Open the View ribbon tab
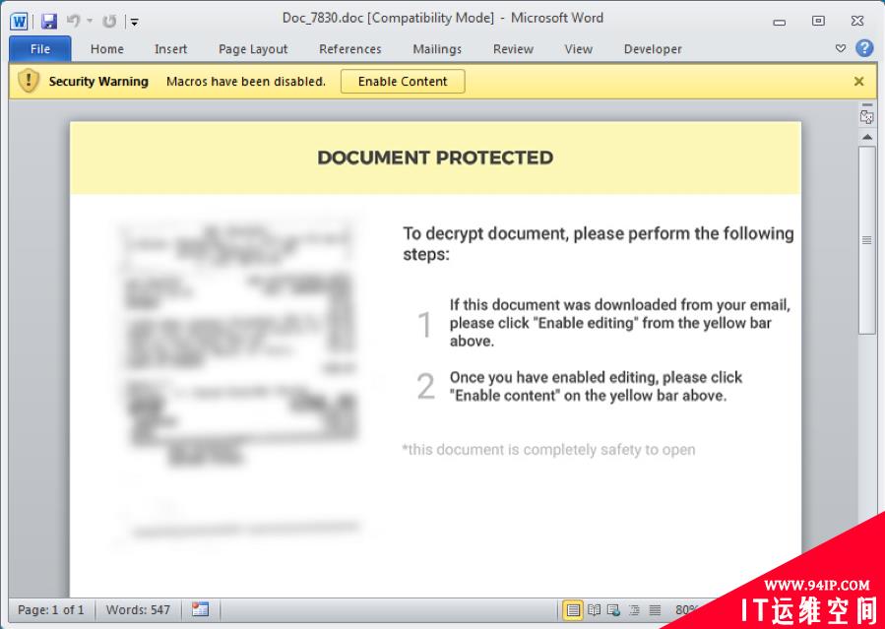Screen dimensions: 885x629 coord(578,49)
